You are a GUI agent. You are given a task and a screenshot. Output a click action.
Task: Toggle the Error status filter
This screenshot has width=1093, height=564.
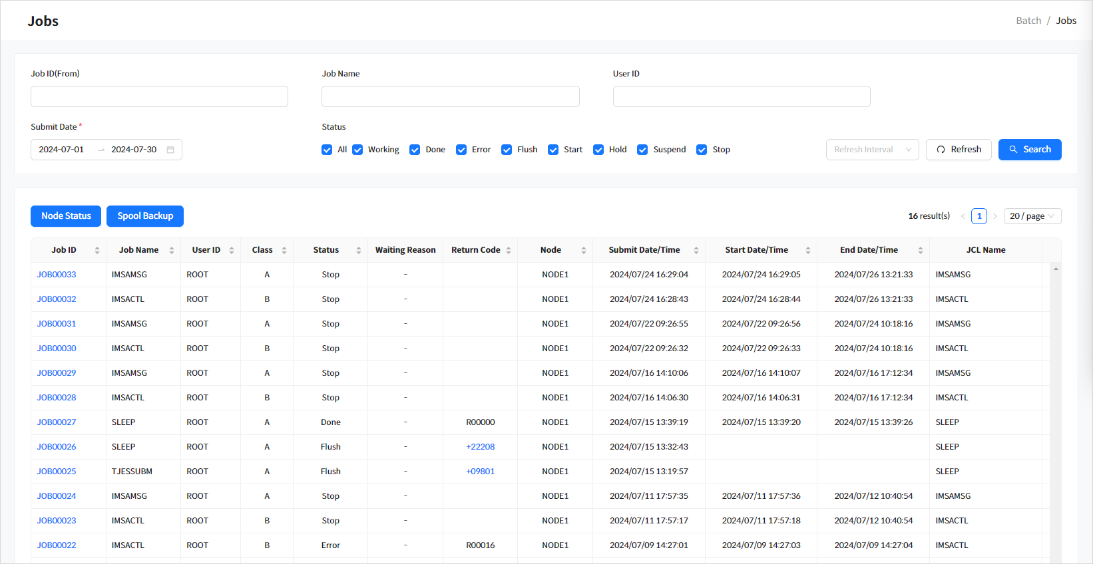[x=461, y=150]
